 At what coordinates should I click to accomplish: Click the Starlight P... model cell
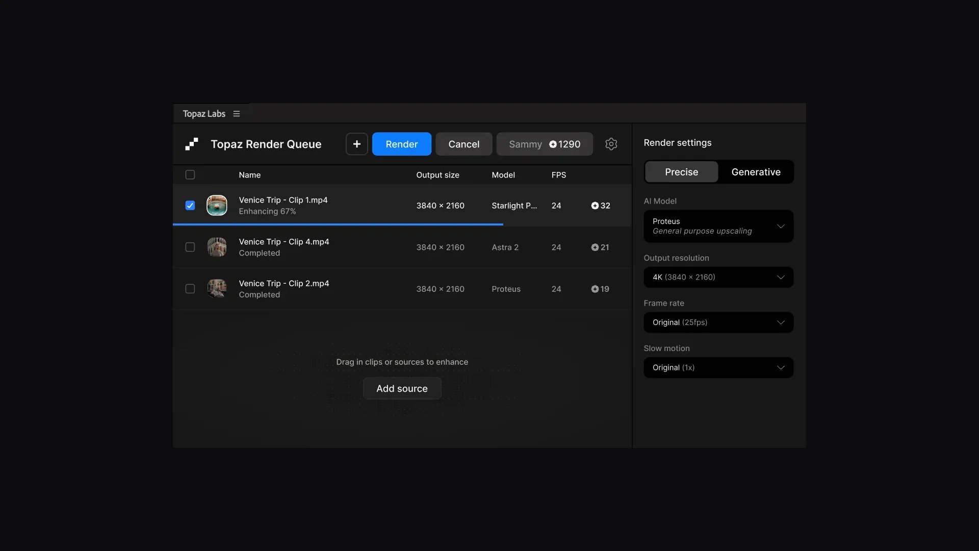tap(514, 206)
